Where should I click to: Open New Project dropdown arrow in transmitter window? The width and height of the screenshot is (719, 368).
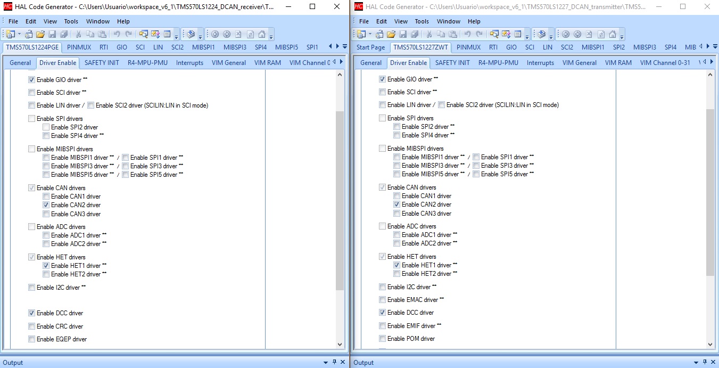[x=370, y=34]
